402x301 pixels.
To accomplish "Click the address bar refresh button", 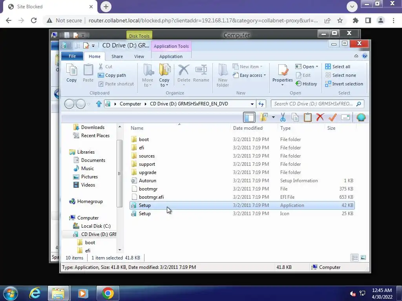I will tap(261, 104).
